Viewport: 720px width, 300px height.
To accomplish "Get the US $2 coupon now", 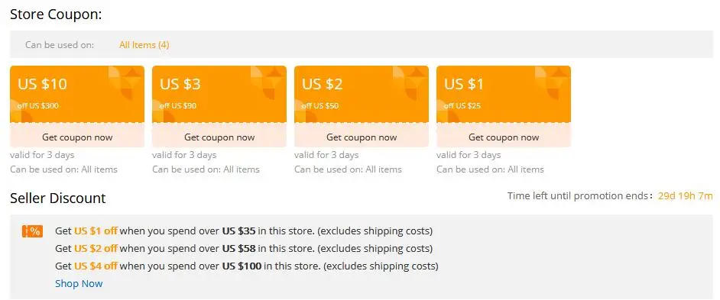I will pos(362,137).
